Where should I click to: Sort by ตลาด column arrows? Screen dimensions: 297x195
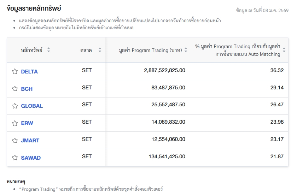pos(100,50)
